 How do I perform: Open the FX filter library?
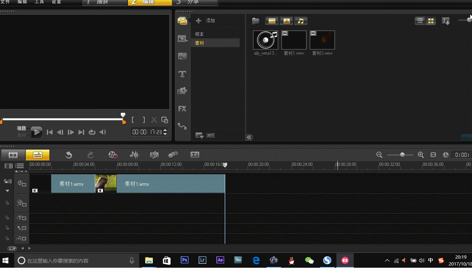tap(182, 108)
